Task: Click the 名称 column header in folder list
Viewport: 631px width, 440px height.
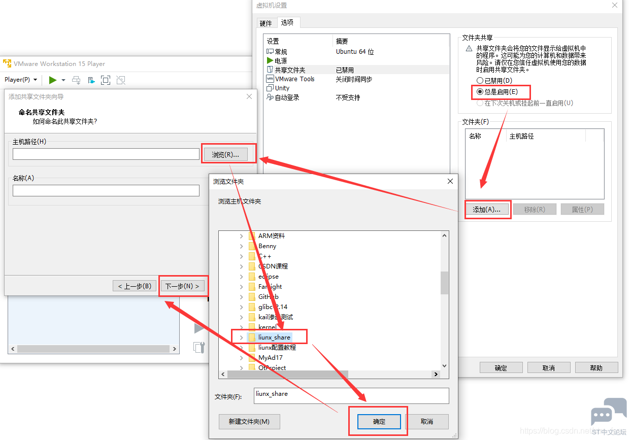Action: pos(486,136)
